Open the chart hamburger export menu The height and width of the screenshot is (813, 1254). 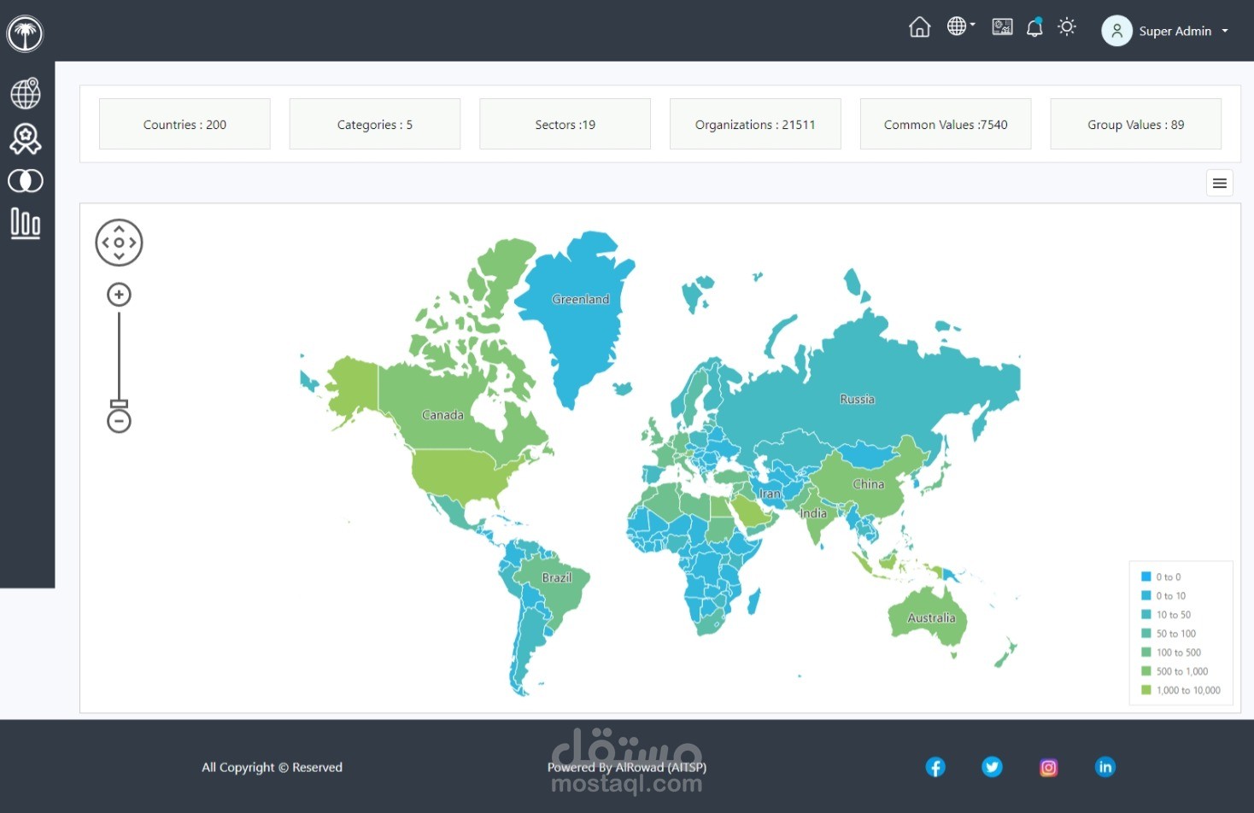tap(1220, 183)
